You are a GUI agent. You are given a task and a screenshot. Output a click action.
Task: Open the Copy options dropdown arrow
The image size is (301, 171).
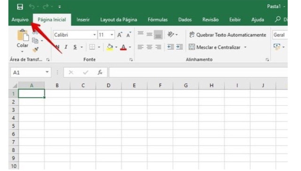42,41
